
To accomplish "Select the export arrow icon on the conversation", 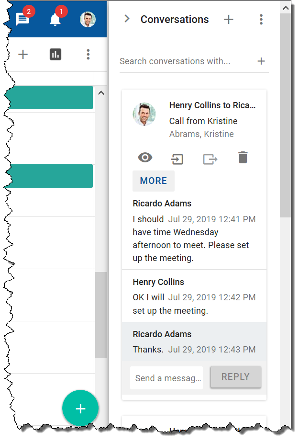I will pos(210,158).
